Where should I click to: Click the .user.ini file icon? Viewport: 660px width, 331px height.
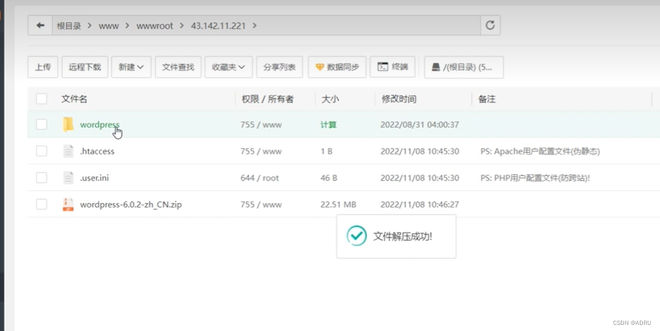(x=68, y=178)
